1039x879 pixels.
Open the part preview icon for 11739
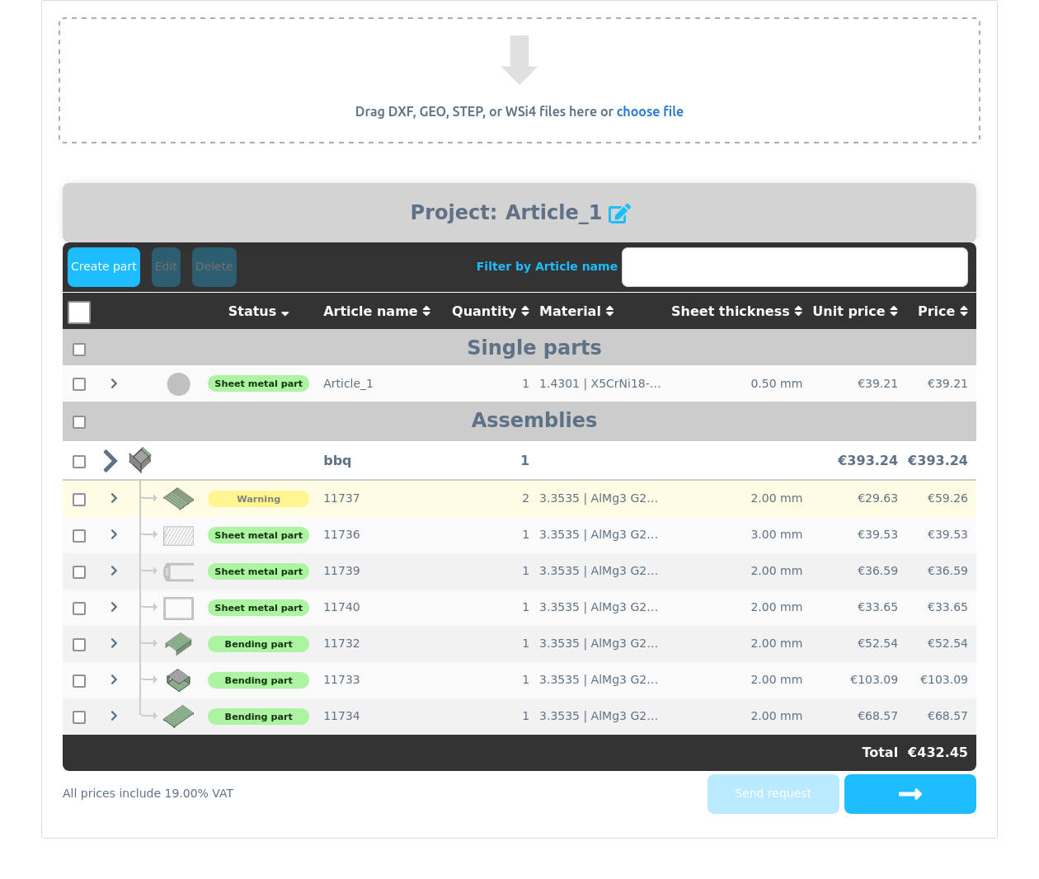click(178, 571)
